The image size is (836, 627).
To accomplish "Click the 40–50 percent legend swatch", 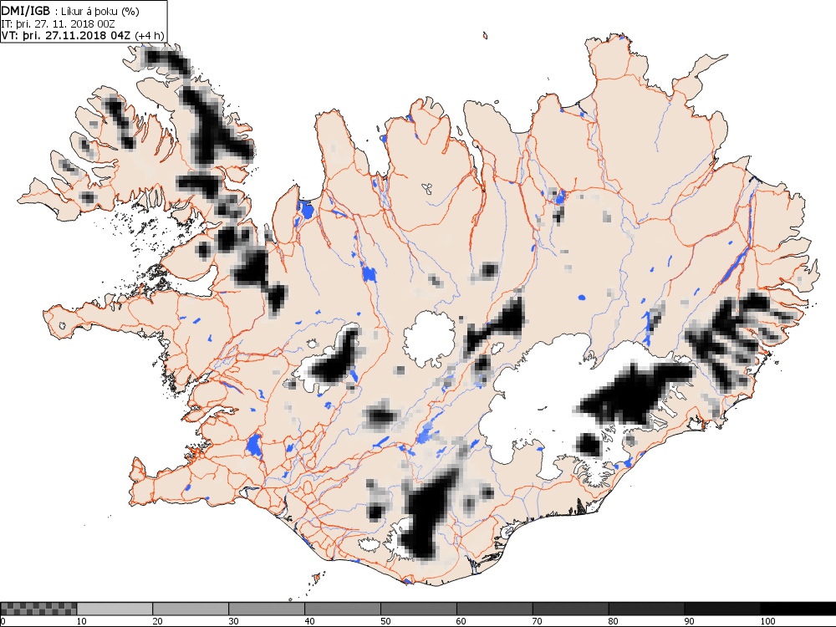I will pyautogui.click(x=342, y=609).
